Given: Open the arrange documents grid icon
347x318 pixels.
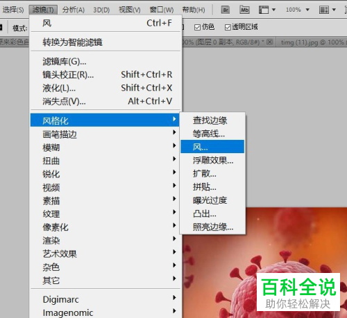Looking at the screenshot, I should 324,10.
